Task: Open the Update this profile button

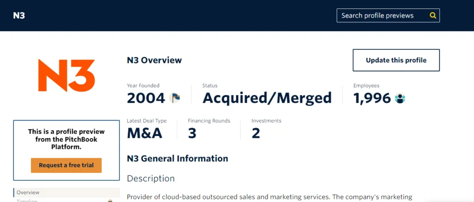Action: coord(396,60)
